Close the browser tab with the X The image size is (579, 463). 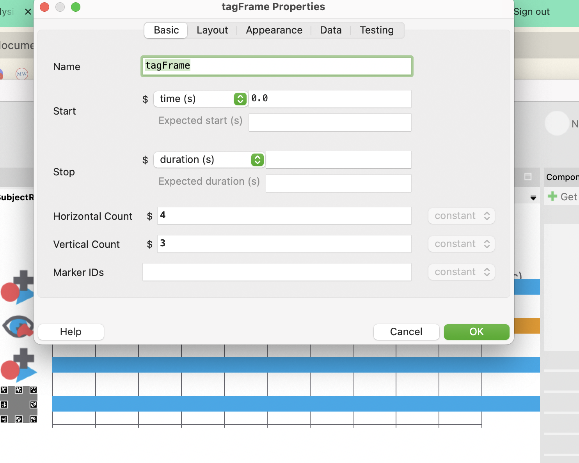28,12
